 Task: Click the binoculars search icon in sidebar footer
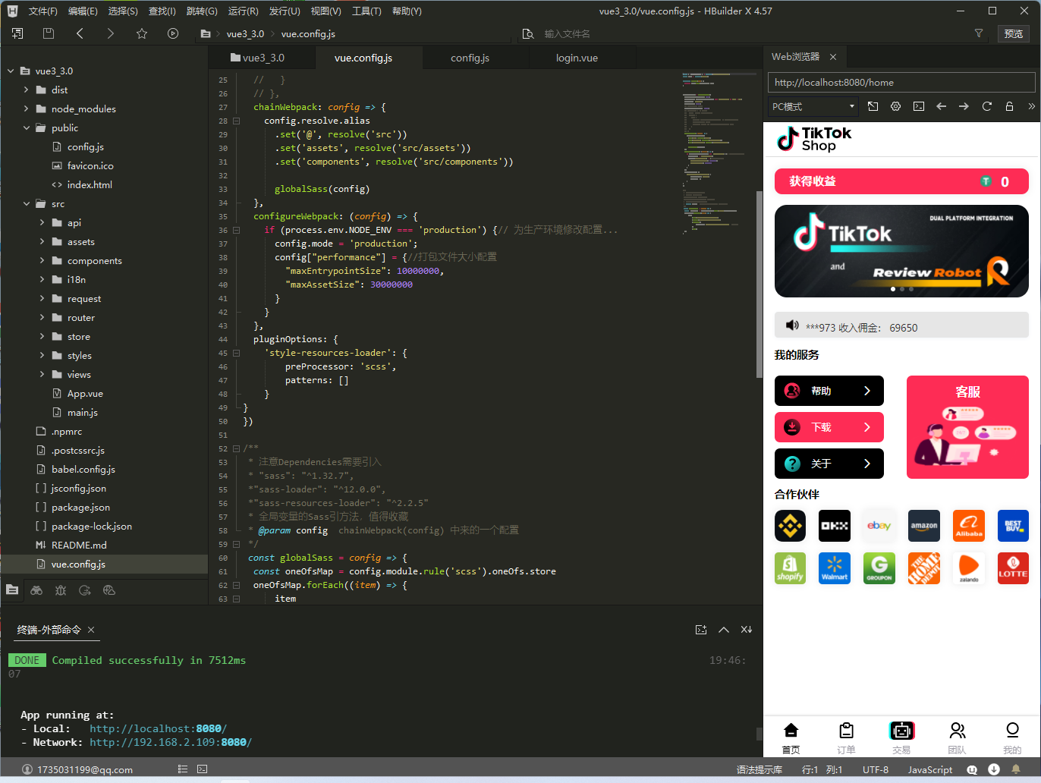coord(36,590)
